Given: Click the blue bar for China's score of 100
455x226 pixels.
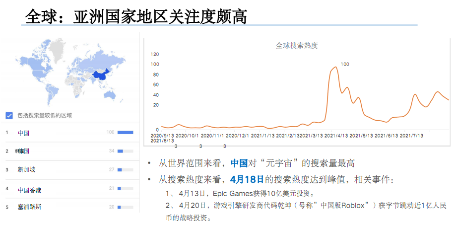Looking at the screenshot, I should point(125,133).
